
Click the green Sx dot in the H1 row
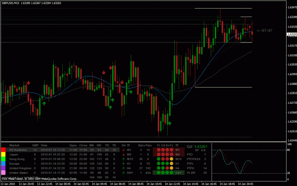[x=167, y=164]
